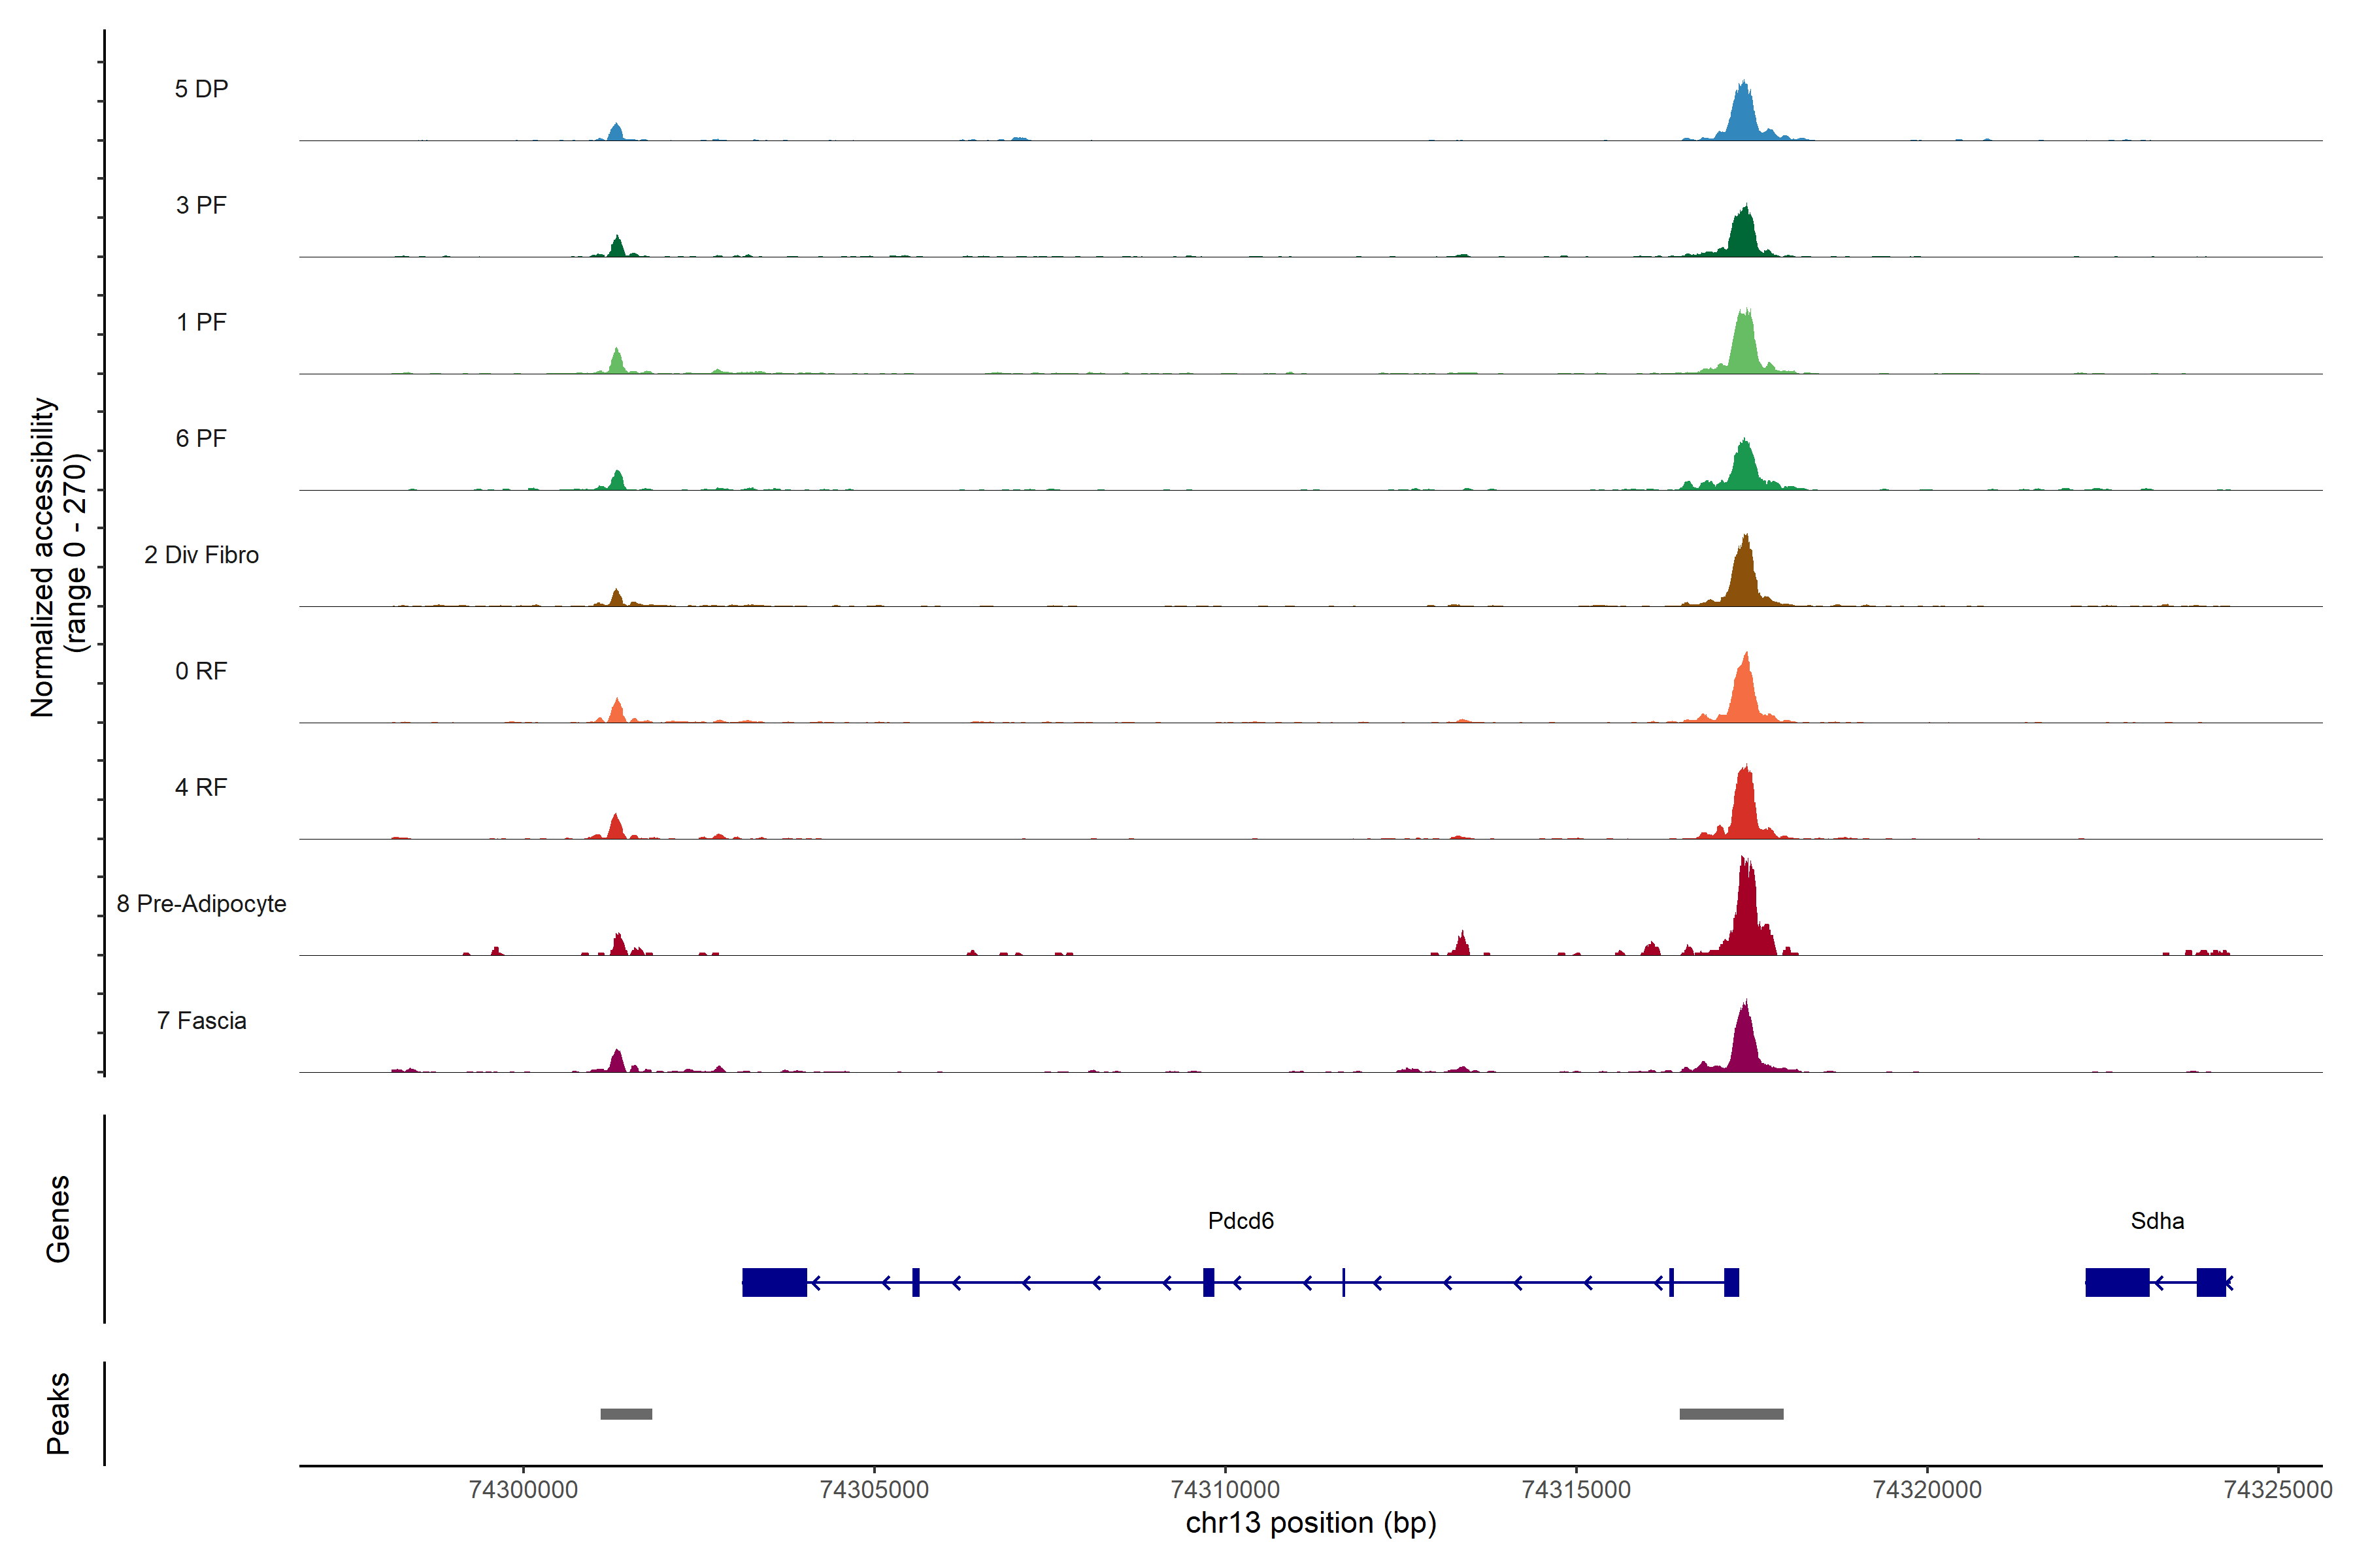
Task: Click the 7 Fascia track label
Action: coord(201,1021)
